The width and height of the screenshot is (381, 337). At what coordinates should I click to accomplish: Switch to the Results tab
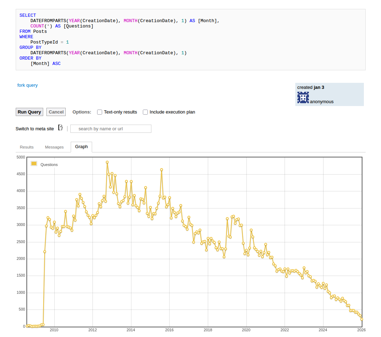(27, 147)
